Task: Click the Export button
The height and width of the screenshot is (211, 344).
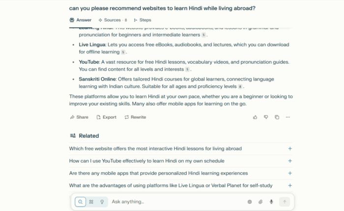Action: [106, 117]
